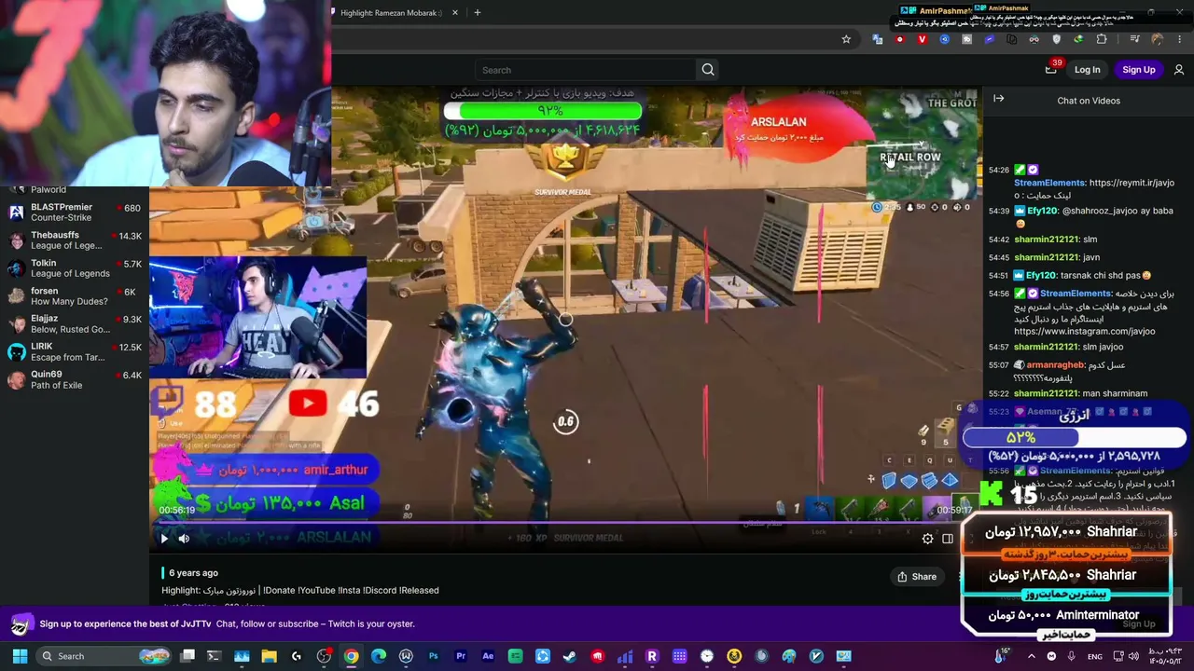This screenshot has width=1194, height=671.
Task: Click the 54:57 chat timestamp
Action: (x=999, y=347)
